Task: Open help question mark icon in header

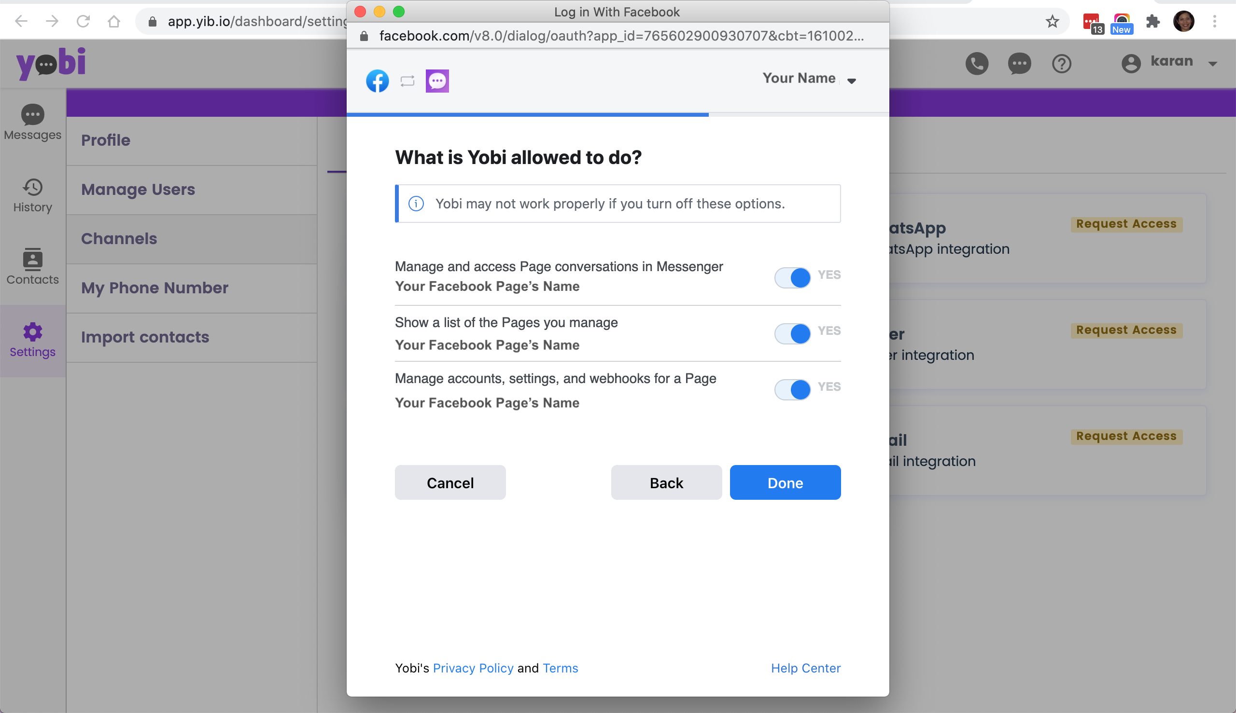Action: pos(1062,64)
